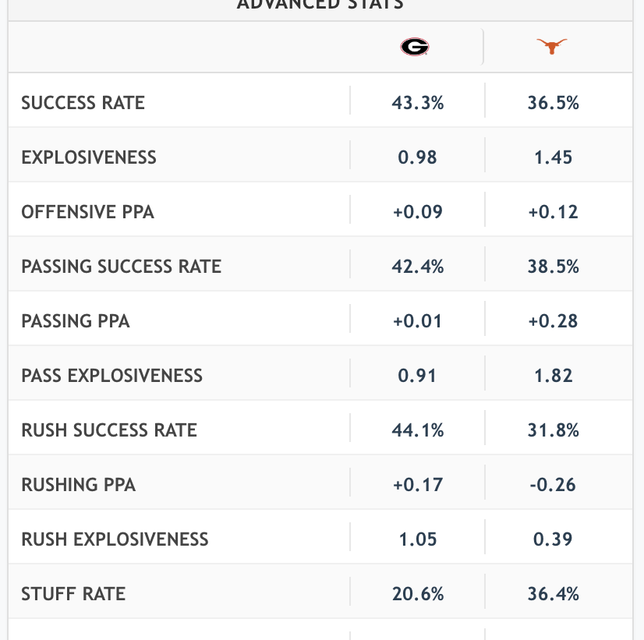644x640 pixels.
Task: Click the Offensive PPA label
Action: click(88, 212)
